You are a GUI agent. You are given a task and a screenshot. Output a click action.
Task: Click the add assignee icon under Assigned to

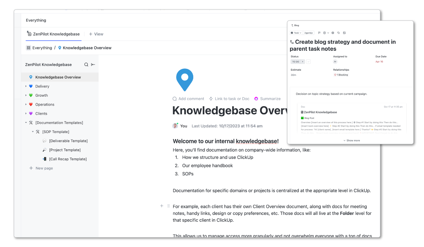335,61
